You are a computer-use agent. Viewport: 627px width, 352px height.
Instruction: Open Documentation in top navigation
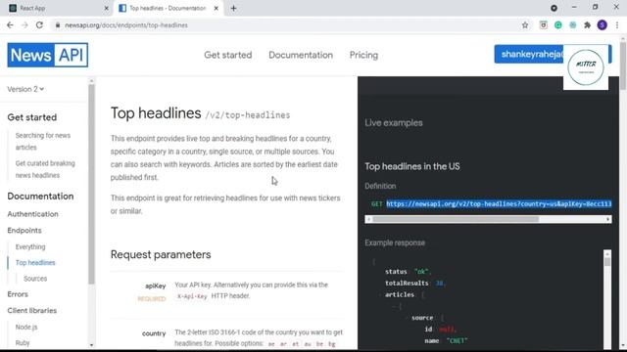[x=301, y=55]
